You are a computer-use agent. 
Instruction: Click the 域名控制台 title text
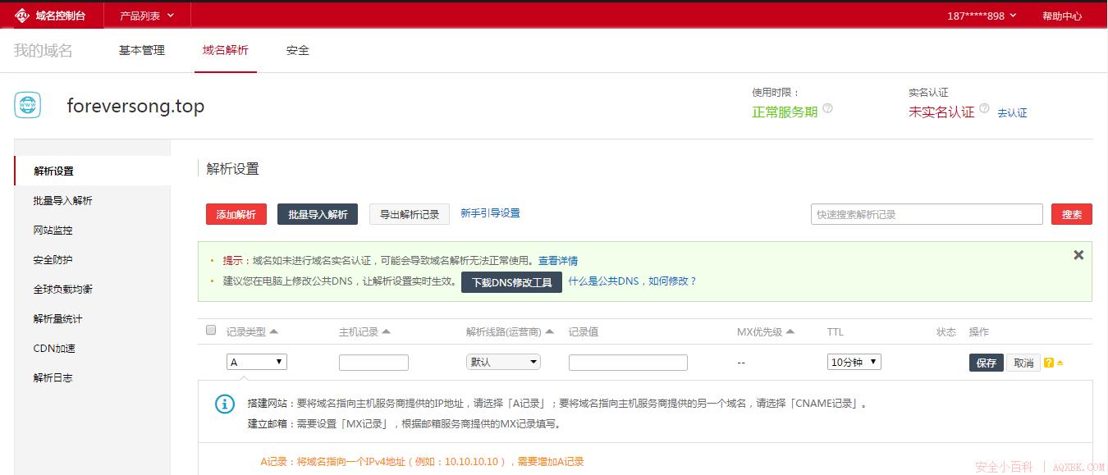pyautogui.click(x=61, y=16)
